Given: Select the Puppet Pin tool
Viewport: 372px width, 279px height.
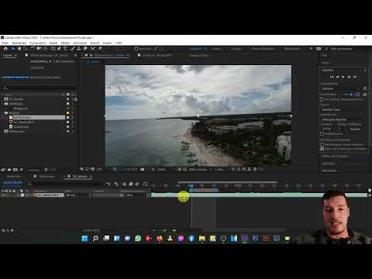Looking at the screenshot, I should 100,49.
